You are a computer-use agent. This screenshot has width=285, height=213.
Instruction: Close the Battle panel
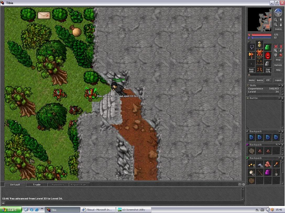click(282, 98)
